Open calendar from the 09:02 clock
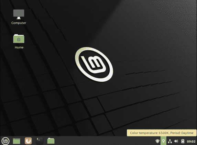Image resolution: width=197 pixels, height=145 pixels. coord(191,142)
